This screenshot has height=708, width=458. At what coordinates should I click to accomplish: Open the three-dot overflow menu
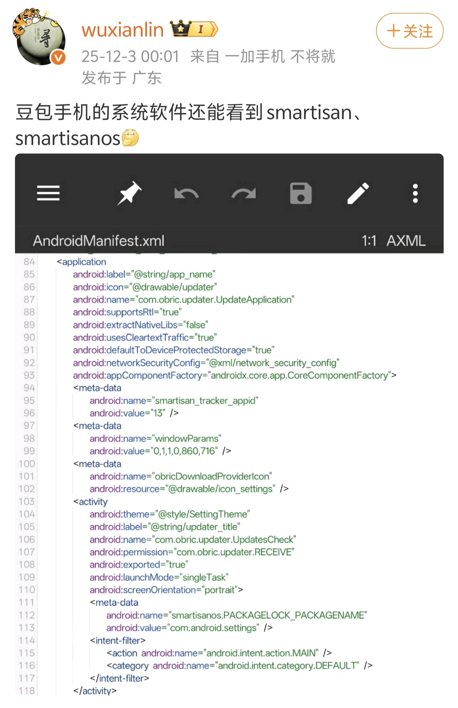pos(415,193)
